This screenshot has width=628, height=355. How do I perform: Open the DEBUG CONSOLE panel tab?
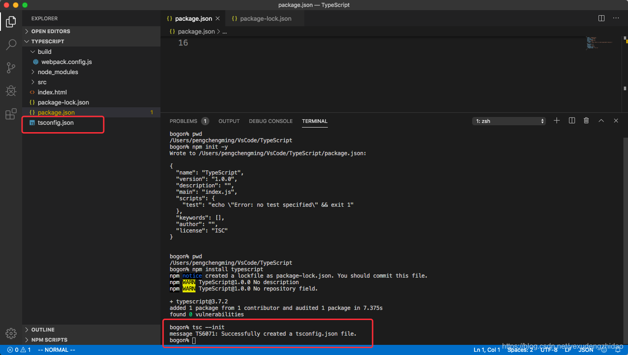pyautogui.click(x=271, y=121)
